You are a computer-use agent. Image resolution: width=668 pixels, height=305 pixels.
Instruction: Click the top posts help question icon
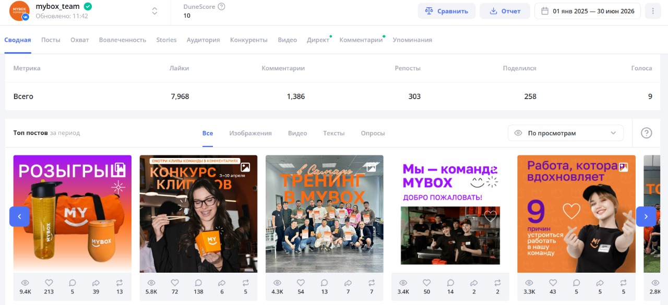click(646, 133)
